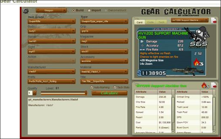
Task: Open the settings gear icon
Action: (26, 11)
